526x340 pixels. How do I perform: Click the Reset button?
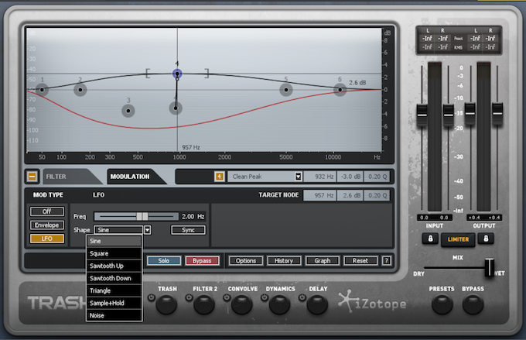click(360, 261)
